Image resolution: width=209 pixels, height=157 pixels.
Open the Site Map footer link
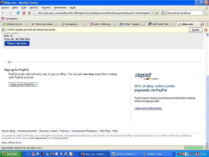click(105, 131)
